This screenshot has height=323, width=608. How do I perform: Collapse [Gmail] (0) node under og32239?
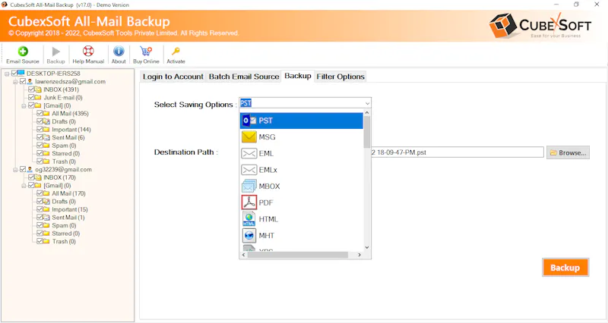coord(24,186)
